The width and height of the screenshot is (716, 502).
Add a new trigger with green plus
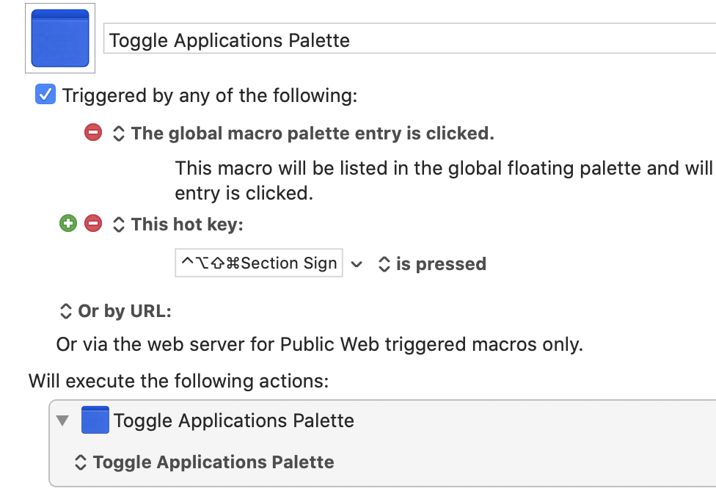68,223
